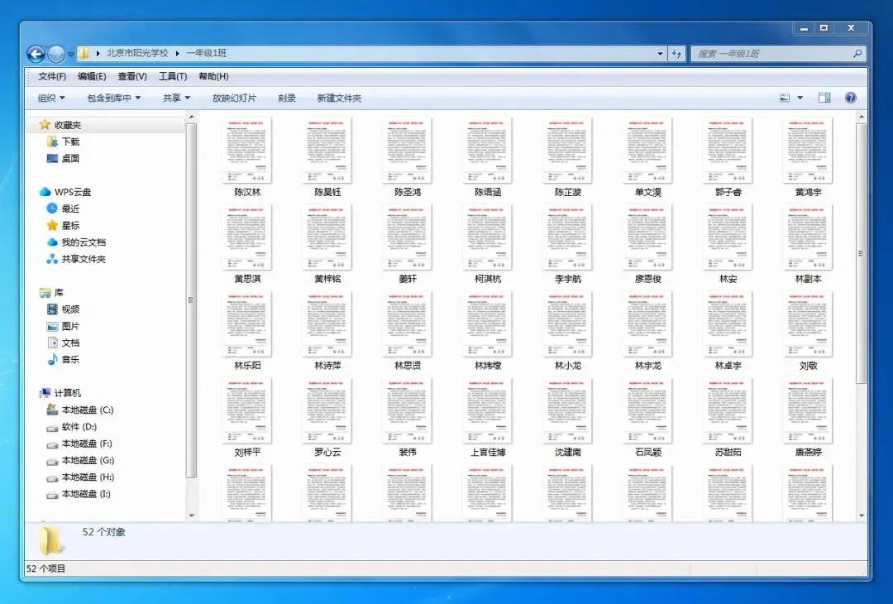Click the 刻录 button
The width and height of the screenshot is (893, 604).
286,98
